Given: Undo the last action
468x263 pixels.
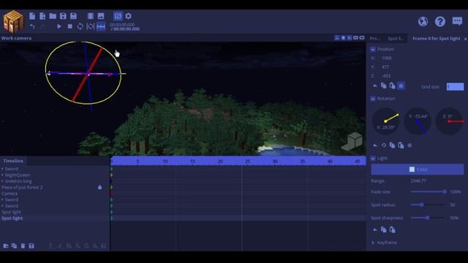Looking at the screenshot, I should point(32,26).
